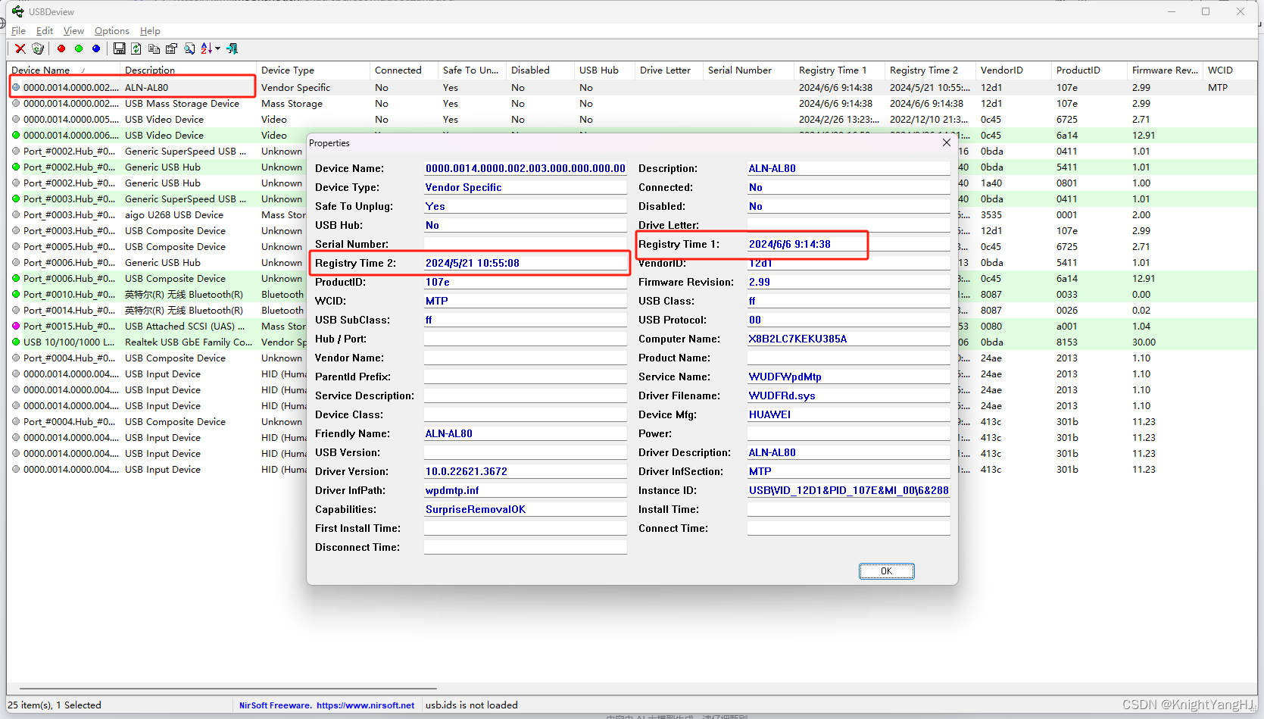The height and width of the screenshot is (719, 1264).
Task: Sort by the Registry Time 1 column header
Action: click(840, 70)
